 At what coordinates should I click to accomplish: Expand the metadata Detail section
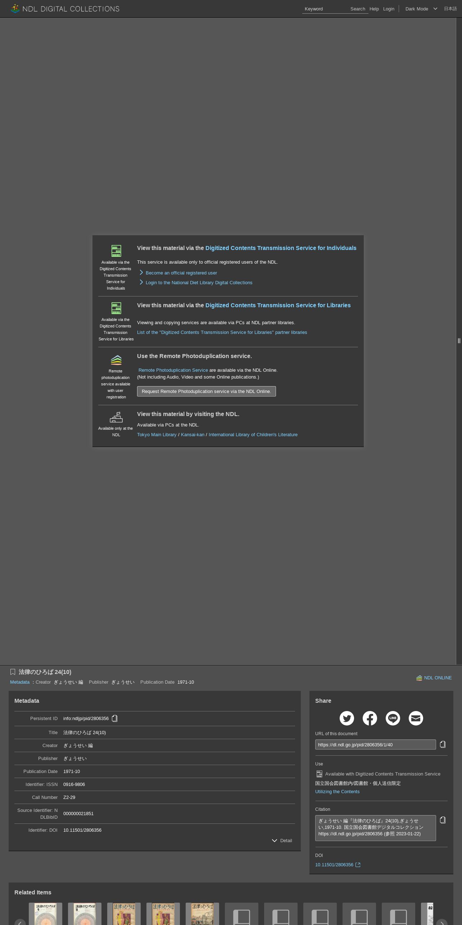pyautogui.click(x=282, y=841)
